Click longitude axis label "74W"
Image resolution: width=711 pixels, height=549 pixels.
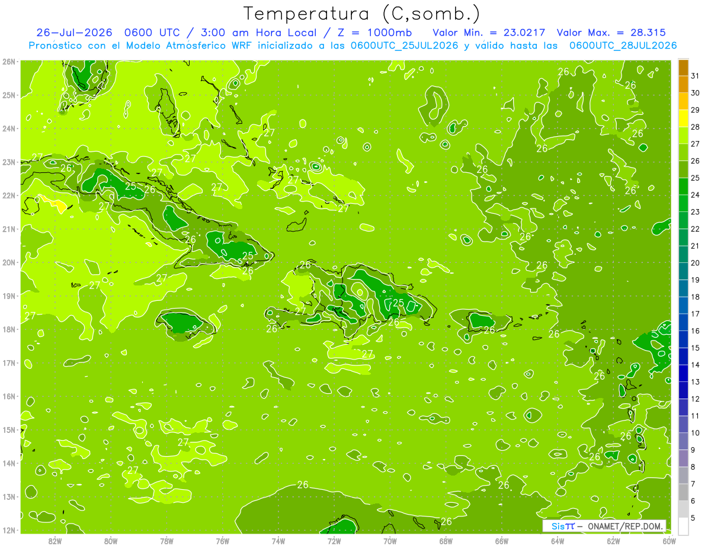pyautogui.click(x=278, y=541)
